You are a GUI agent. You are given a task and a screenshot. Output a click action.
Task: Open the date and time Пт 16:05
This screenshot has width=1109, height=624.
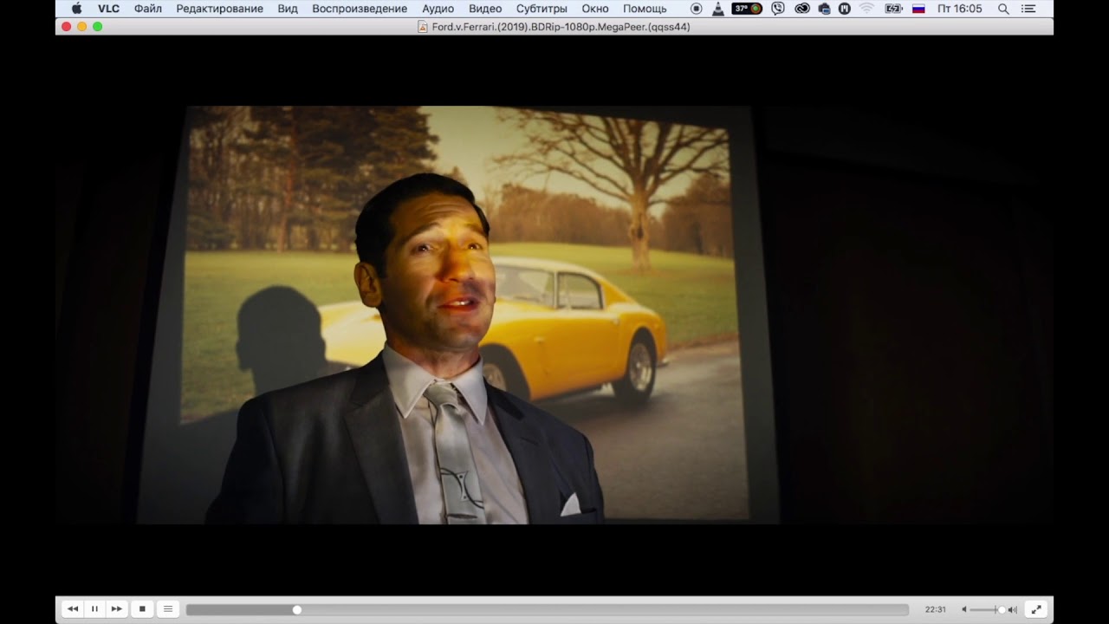tap(960, 9)
